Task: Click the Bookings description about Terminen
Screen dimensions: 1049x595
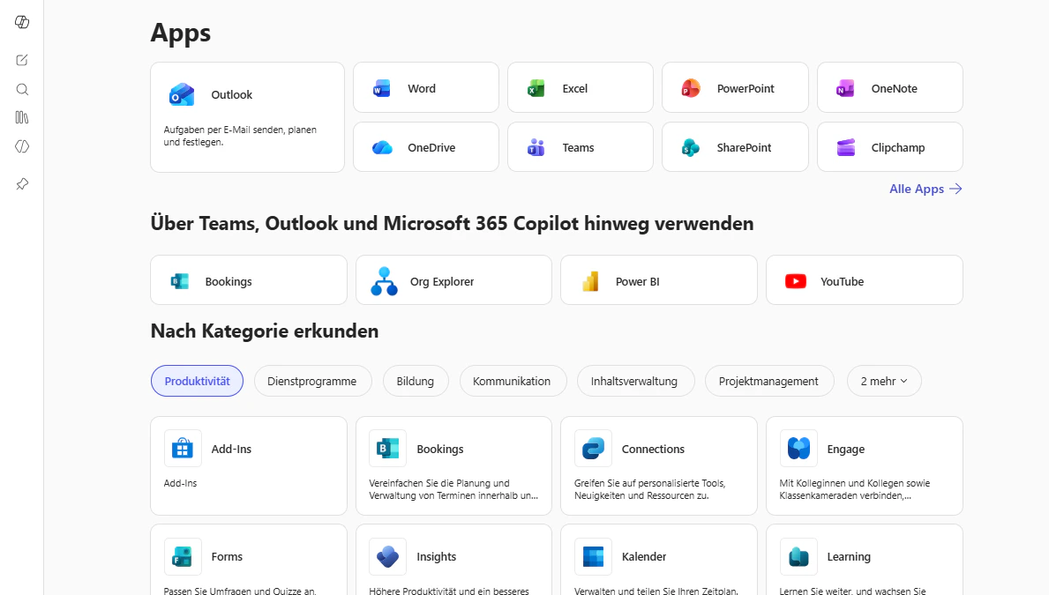Action: (x=453, y=489)
